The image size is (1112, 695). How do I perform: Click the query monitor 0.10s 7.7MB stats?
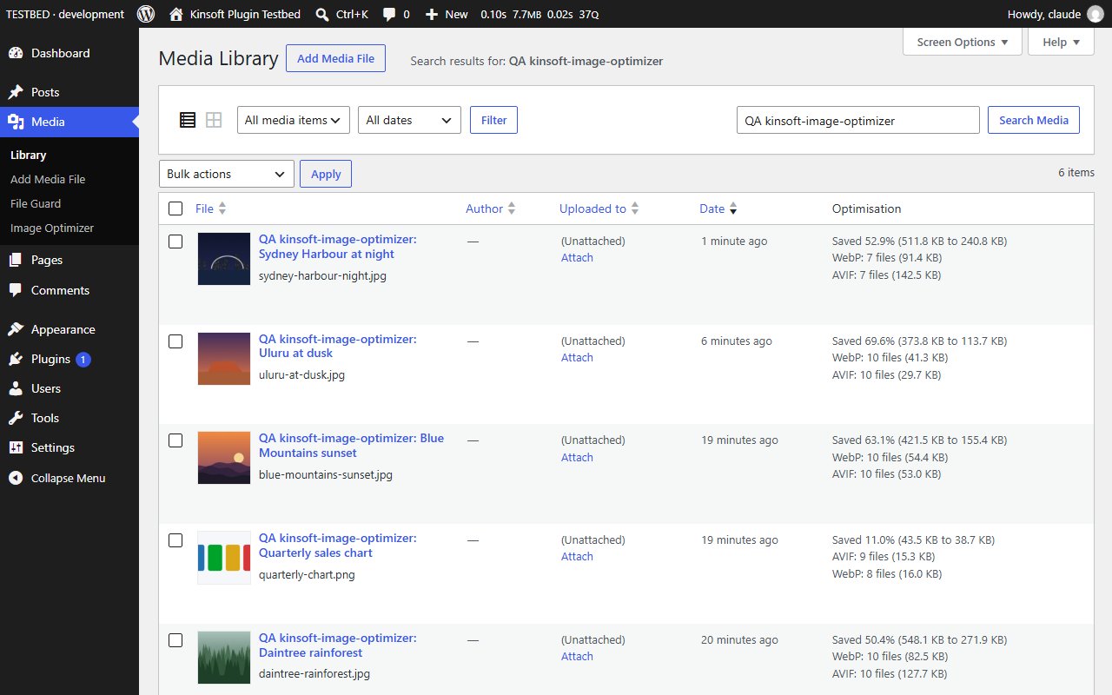pos(539,14)
